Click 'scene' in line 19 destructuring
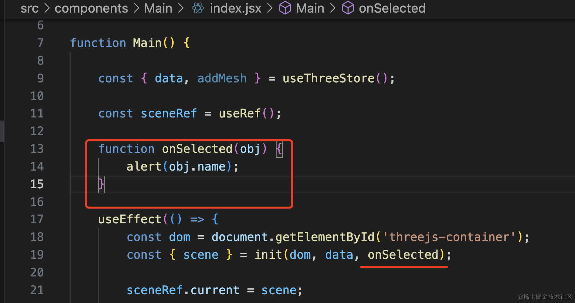Screen dimensions: 575x303 point(201,255)
